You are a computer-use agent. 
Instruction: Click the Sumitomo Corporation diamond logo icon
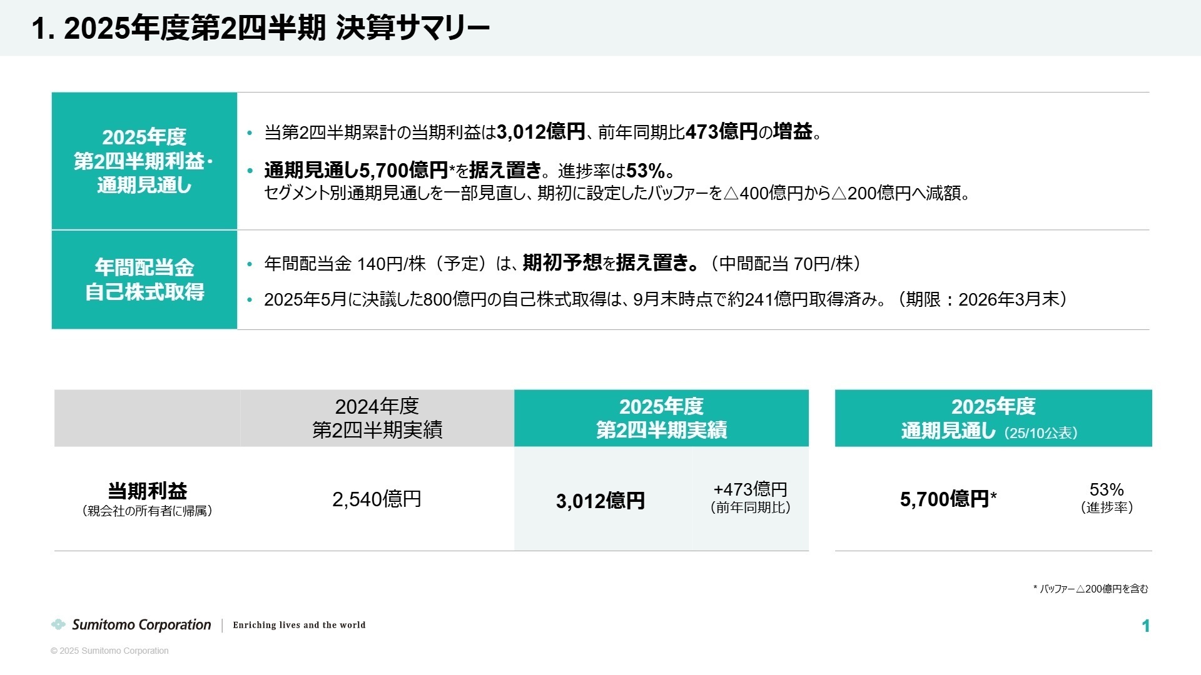click(x=59, y=624)
